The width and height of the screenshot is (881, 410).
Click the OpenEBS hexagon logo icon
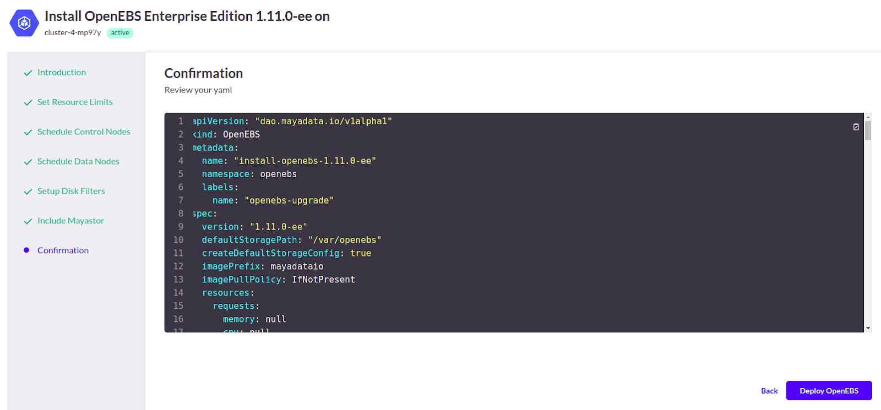click(x=24, y=23)
